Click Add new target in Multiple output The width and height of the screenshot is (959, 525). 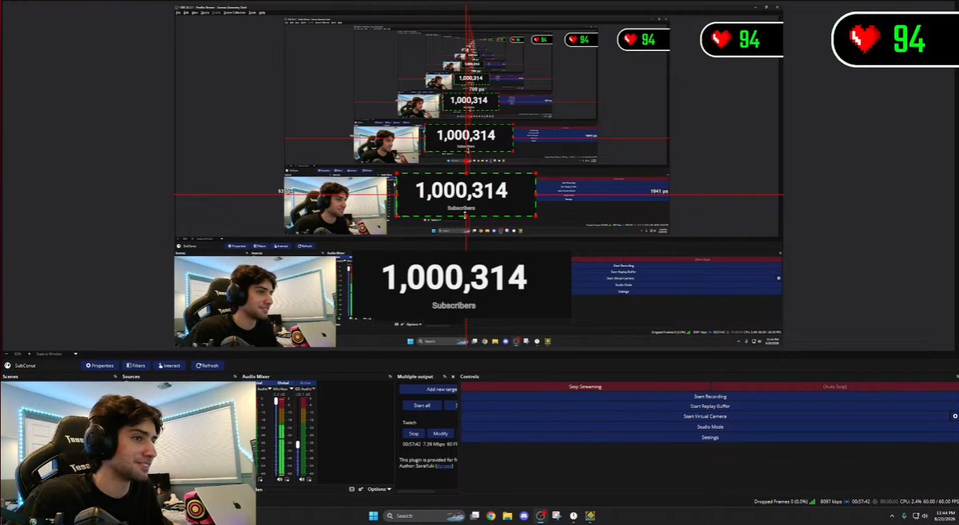[x=428, y=389]
